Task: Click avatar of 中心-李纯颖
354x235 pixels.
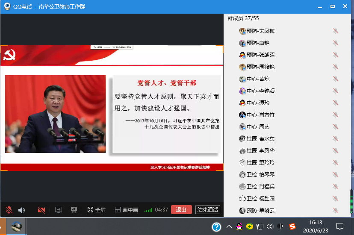Action: pos(242,91)
